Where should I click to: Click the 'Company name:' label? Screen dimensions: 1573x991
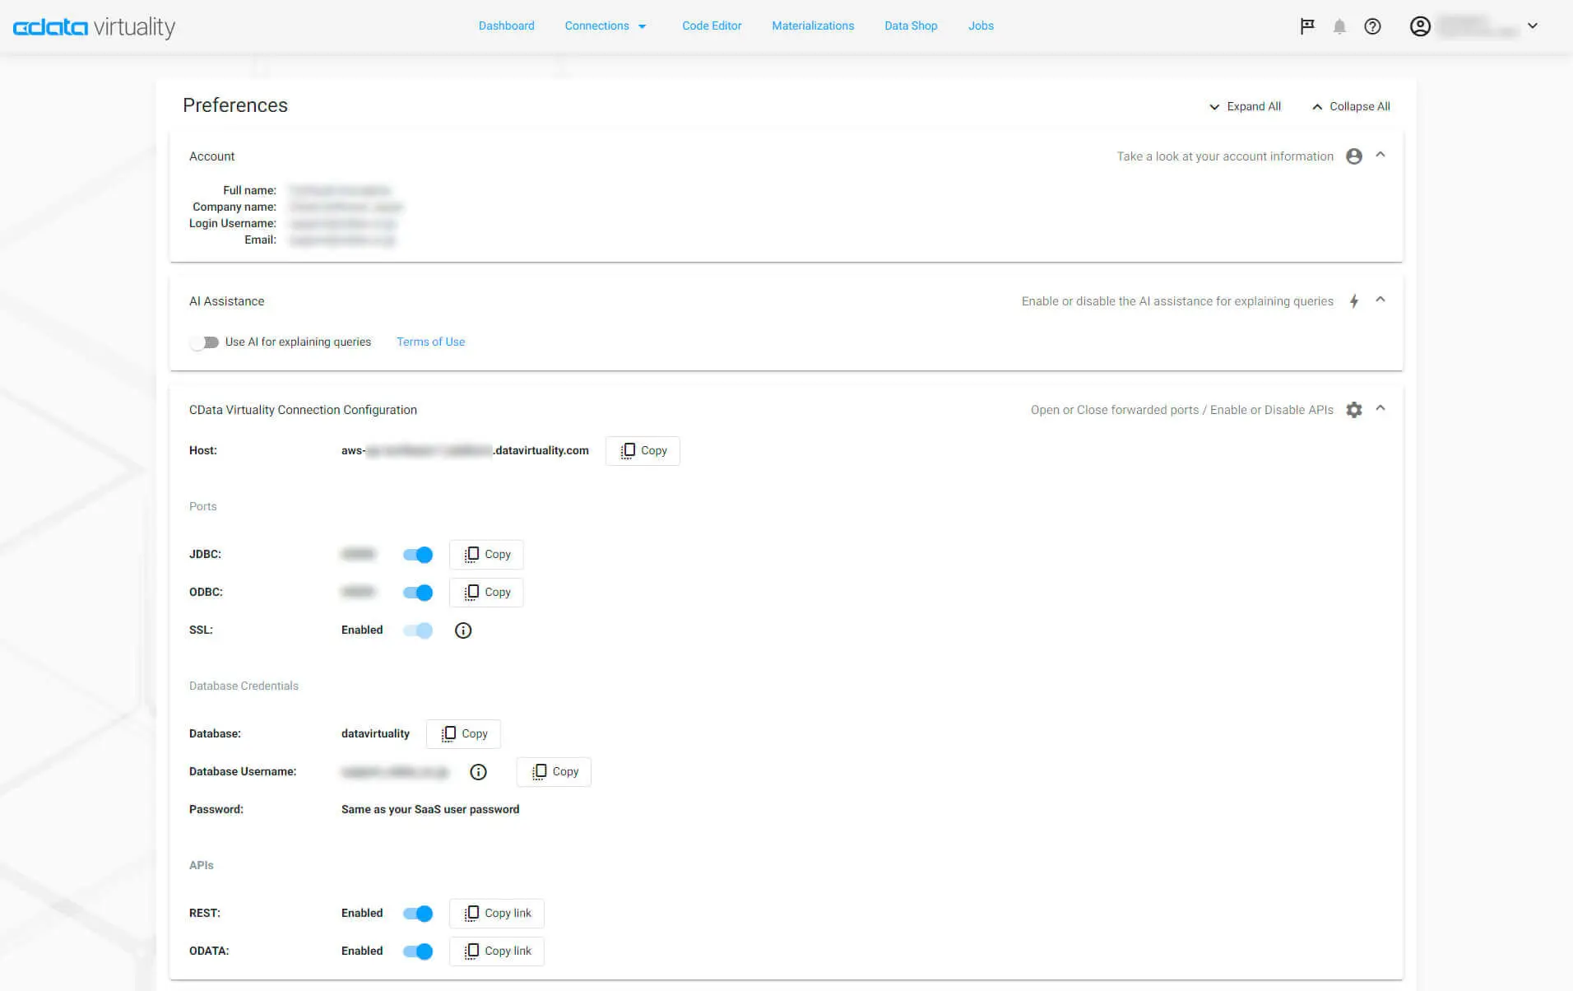click(234, 207)
